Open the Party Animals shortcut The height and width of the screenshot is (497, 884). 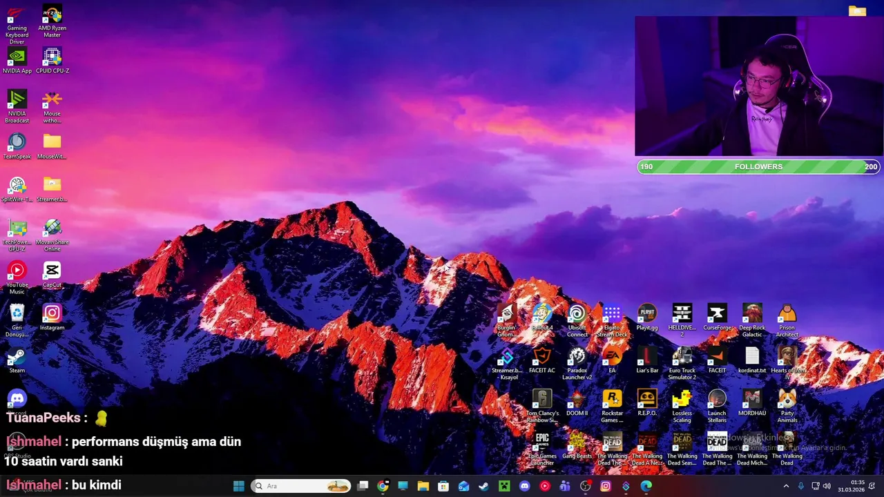(787, 407)
